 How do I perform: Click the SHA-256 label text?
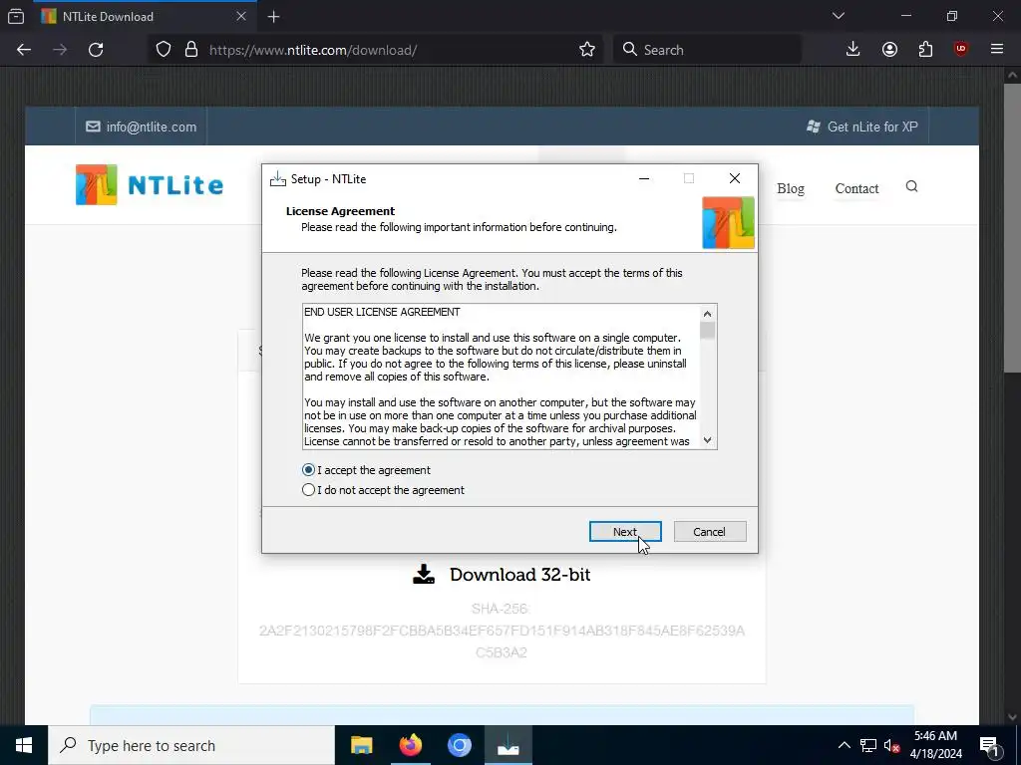point(501,609)
